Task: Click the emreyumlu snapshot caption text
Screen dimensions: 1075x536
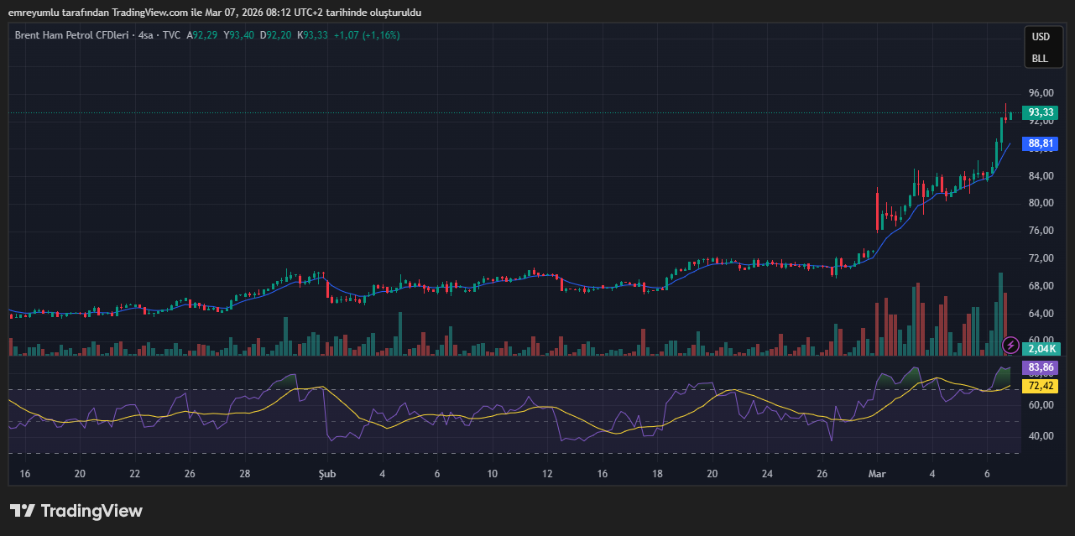Action: [x=215, y=13]
